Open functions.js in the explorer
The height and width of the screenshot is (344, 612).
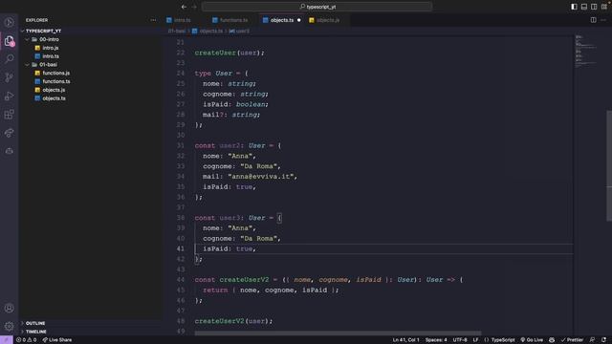tap(56, 73)
